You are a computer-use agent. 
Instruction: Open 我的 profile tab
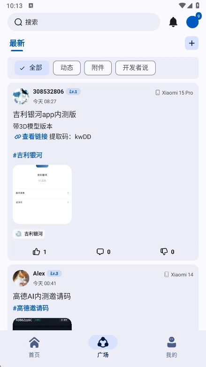[x=171, y=347]
